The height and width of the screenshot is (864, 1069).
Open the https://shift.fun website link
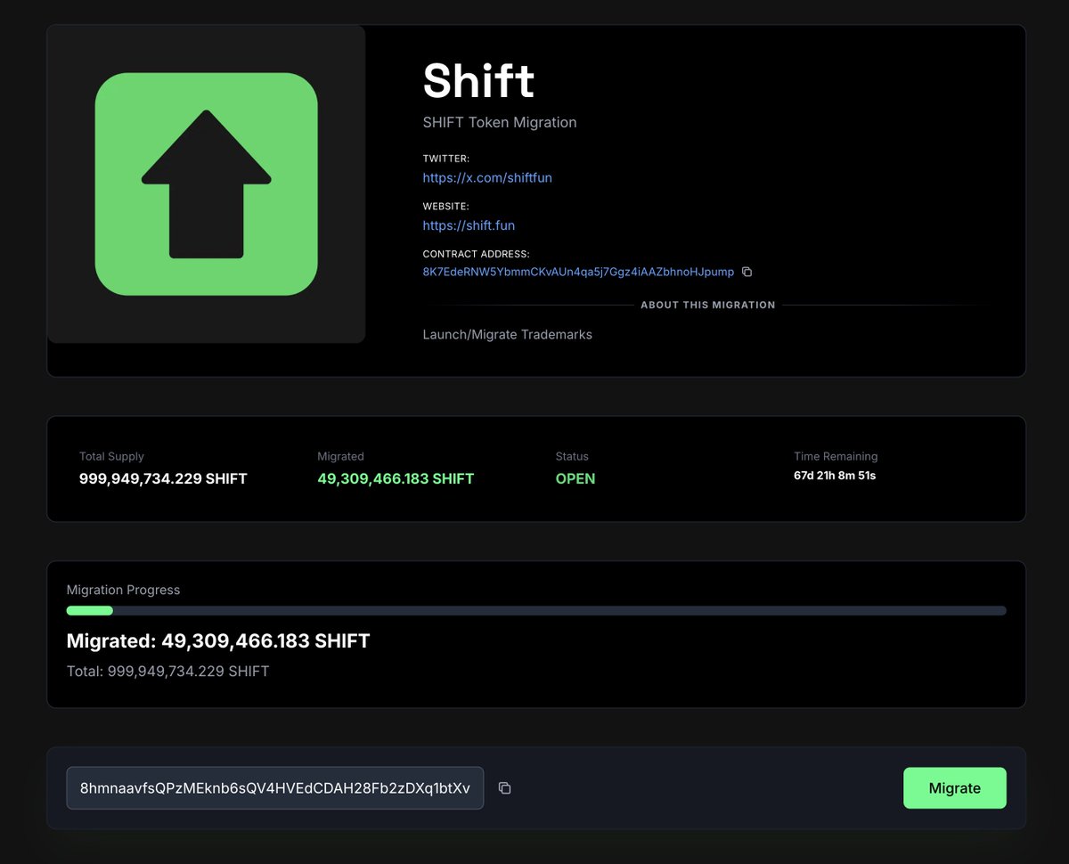click(469, 225)
